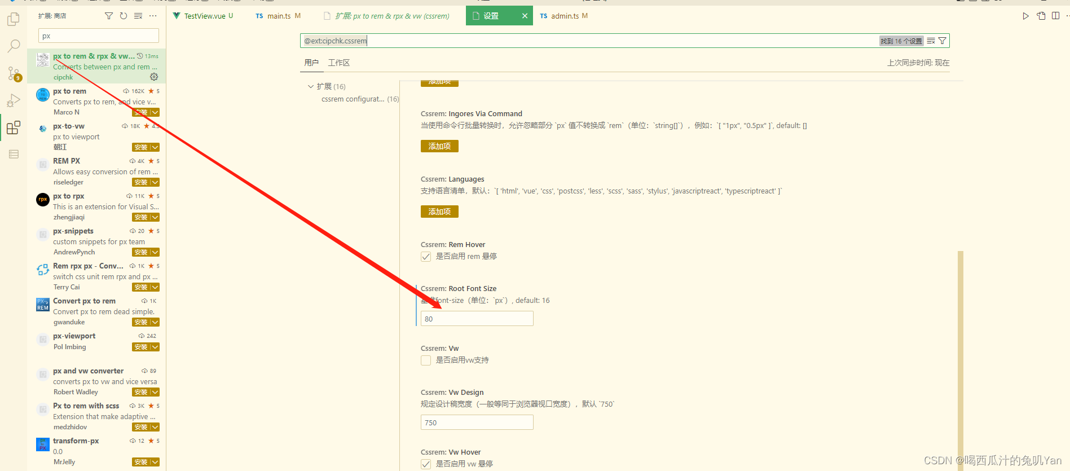Filter extensions with the funnel icon
The image size is (1070, 471).
[x=109, y=16]
